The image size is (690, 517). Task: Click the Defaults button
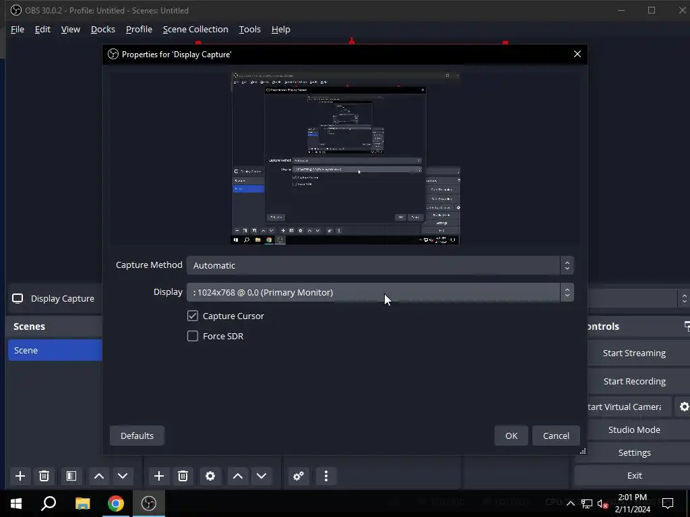coord(137,436)
